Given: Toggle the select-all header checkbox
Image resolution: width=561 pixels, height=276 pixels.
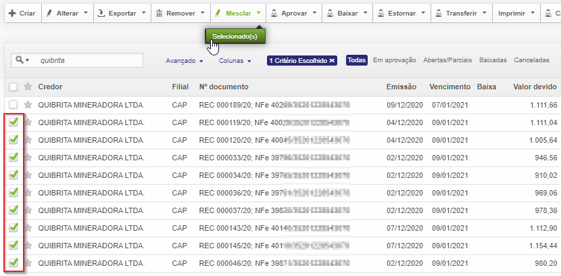Looking at the screenshot, I should pos(14,87).
